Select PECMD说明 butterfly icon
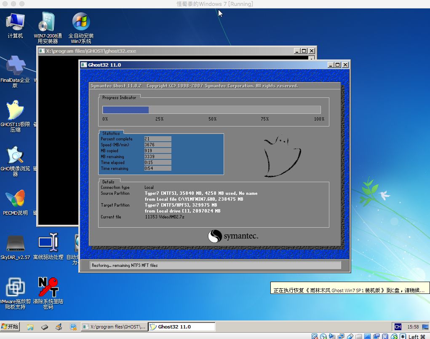 pos(15,202)
